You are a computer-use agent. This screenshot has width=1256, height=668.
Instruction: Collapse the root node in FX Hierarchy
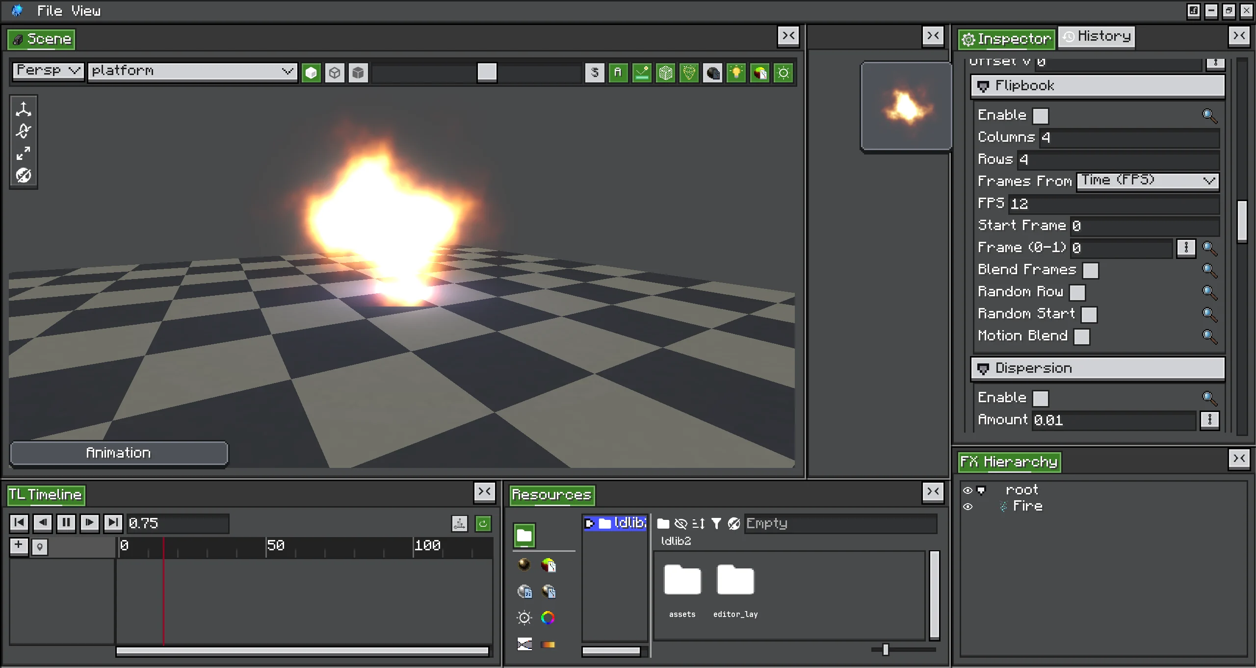(x=981, y=490)
